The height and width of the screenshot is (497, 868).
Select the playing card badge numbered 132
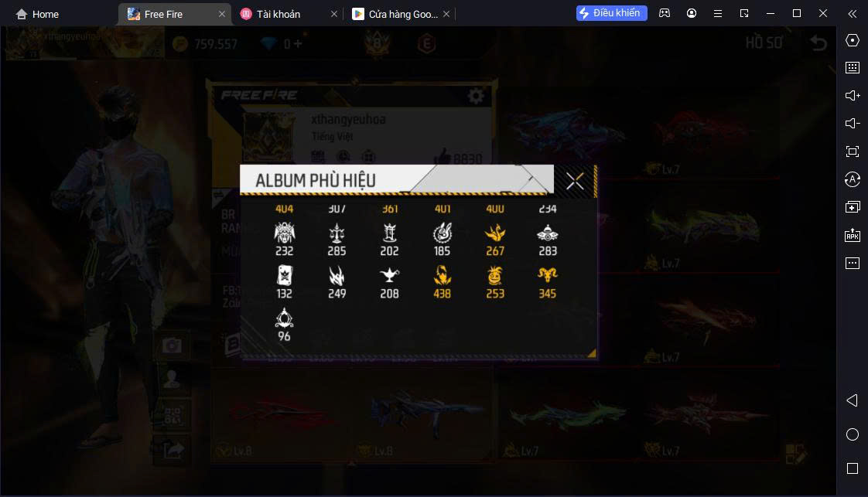285,275
